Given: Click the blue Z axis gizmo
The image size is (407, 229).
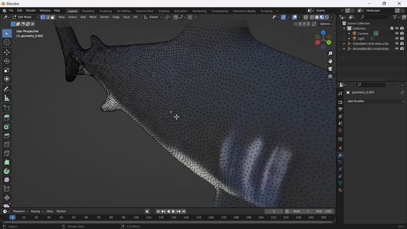Looking at the screenshot, I should [323, 32].
